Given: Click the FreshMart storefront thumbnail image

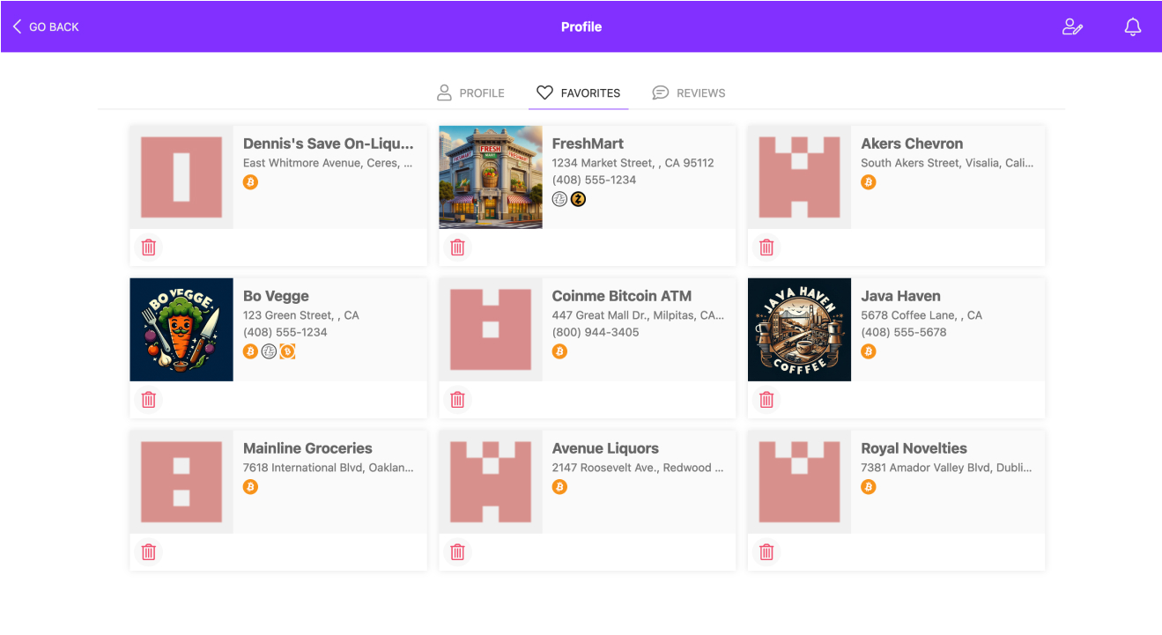Looking at the screenshot, I should point(491,177).
